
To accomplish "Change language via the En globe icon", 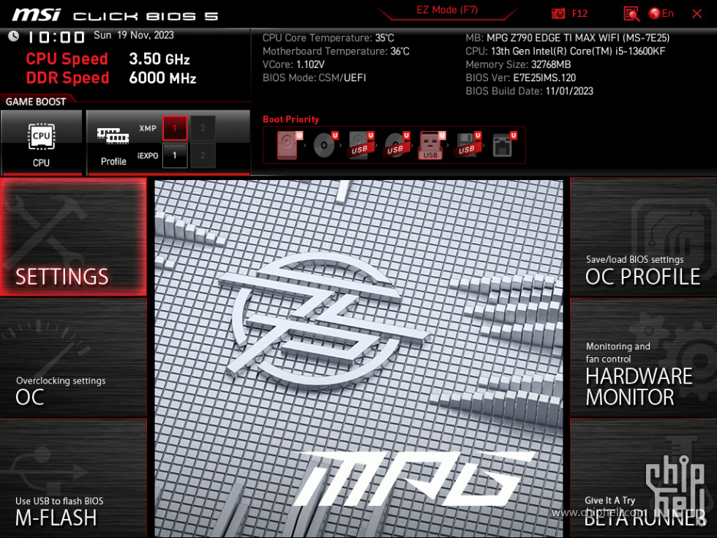I will (x=661, y=14).
